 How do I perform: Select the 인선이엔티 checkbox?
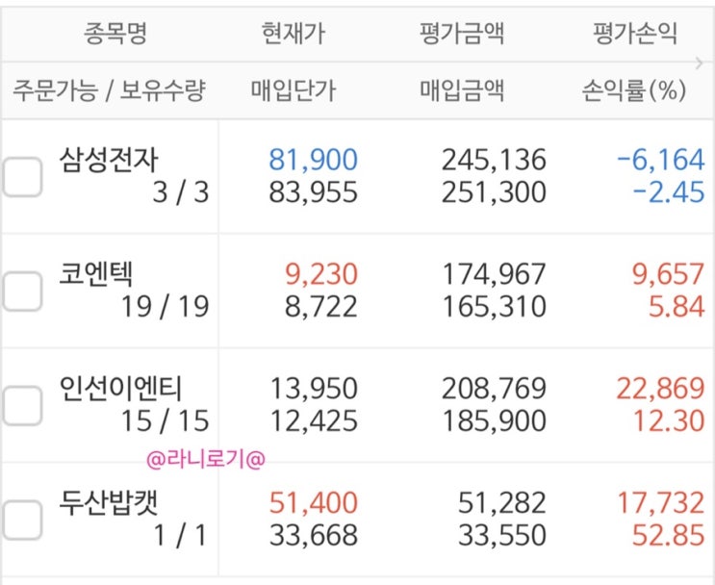click(x=21, y=405)
